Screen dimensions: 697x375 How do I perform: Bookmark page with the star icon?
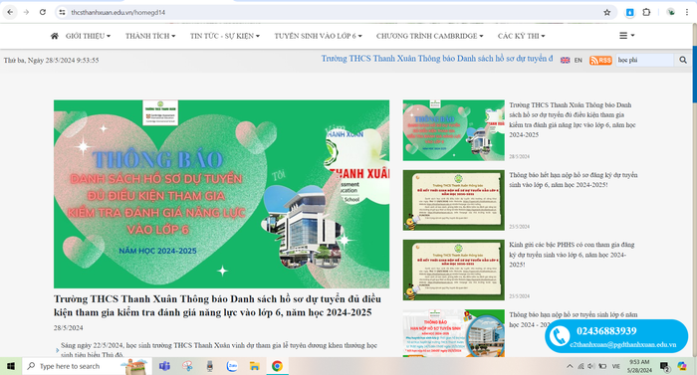[606, 13]
